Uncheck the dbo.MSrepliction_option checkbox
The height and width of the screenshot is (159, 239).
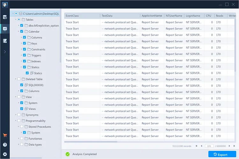22,25
